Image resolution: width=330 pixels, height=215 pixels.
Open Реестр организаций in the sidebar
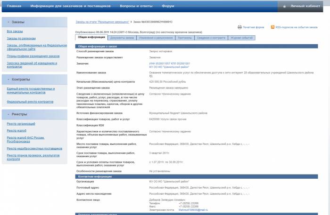point(21,123)
